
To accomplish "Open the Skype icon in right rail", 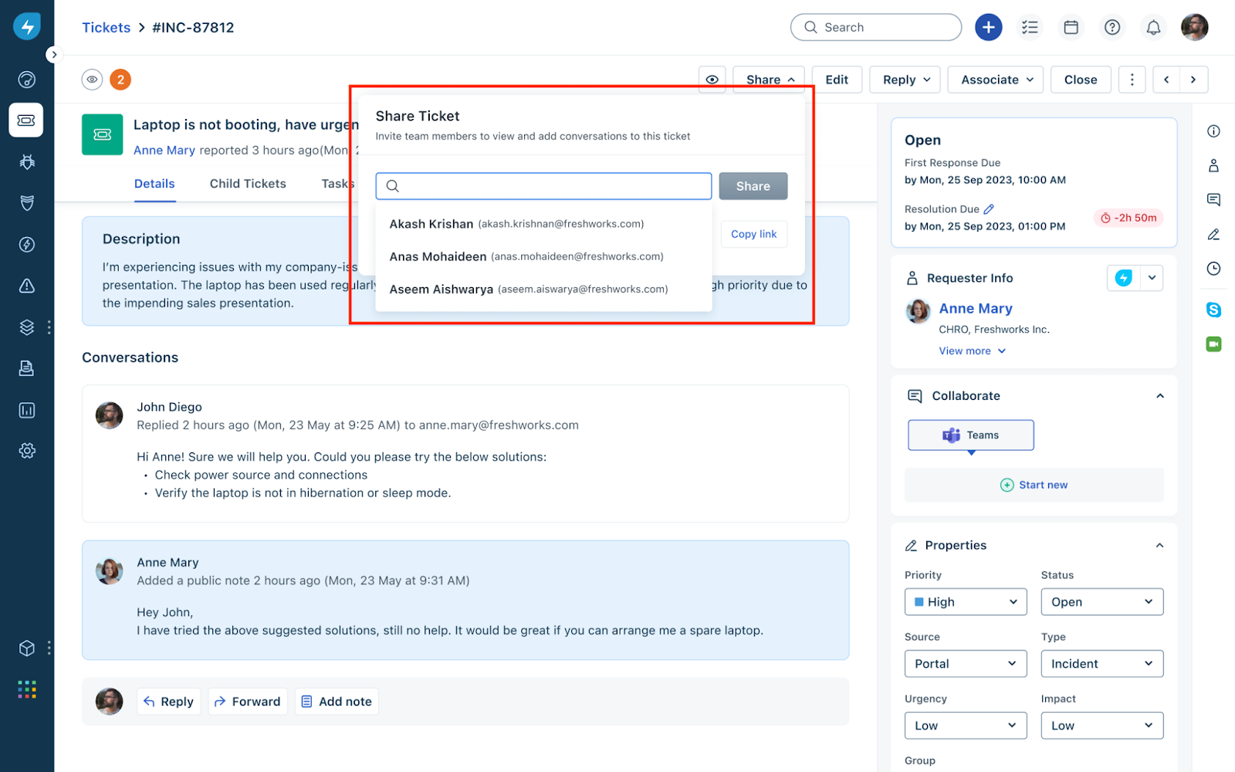I will (x=1213, y=310).
